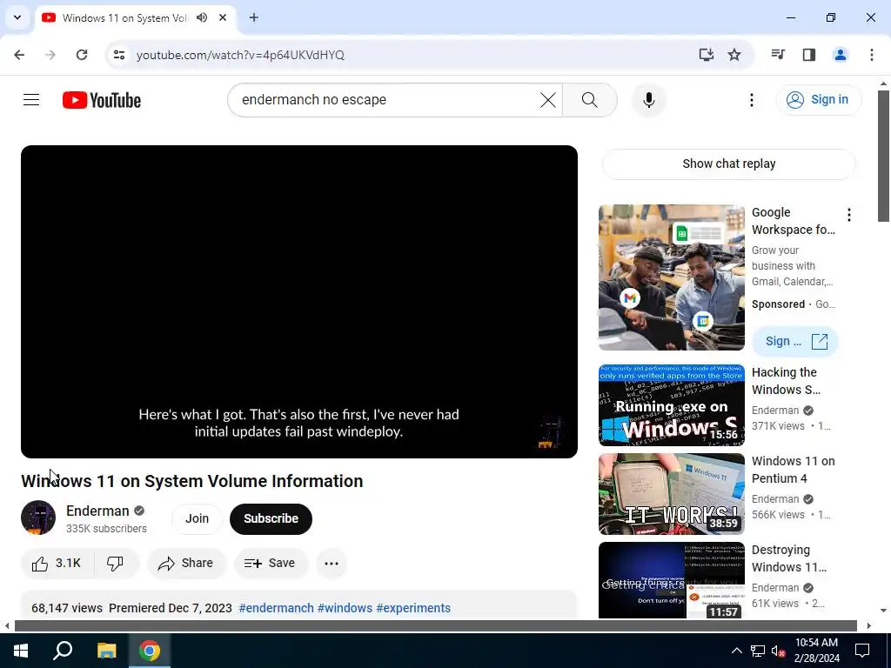Save video to a playlist
891x668 pixels.
(270, 563)
